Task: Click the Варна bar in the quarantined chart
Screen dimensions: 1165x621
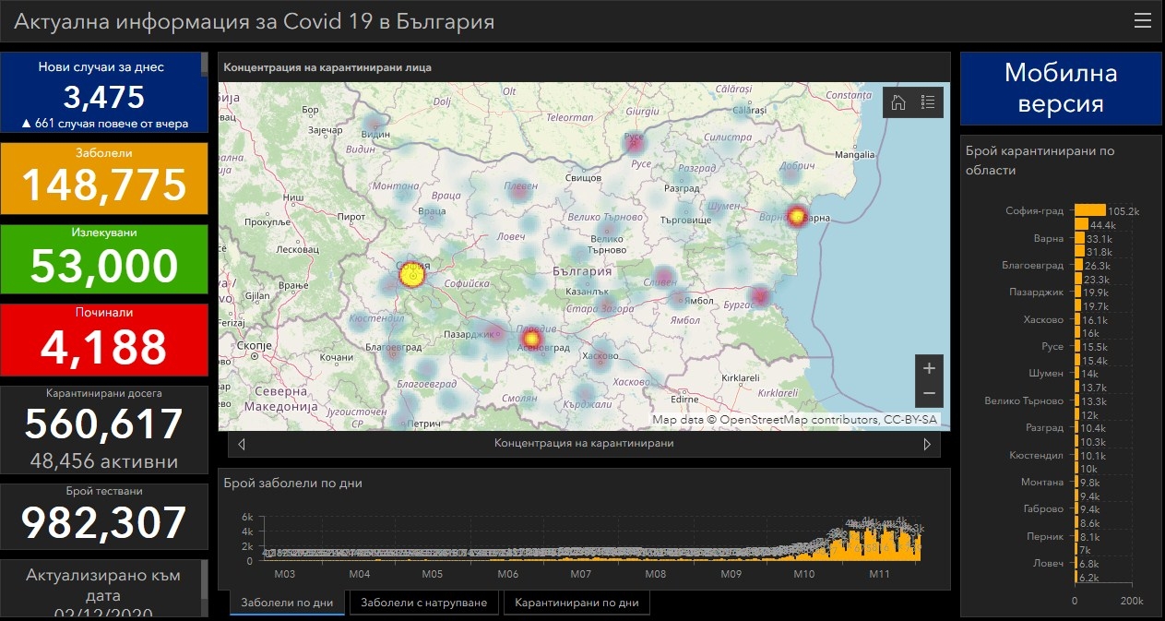Action: [x=1079, y=238]
